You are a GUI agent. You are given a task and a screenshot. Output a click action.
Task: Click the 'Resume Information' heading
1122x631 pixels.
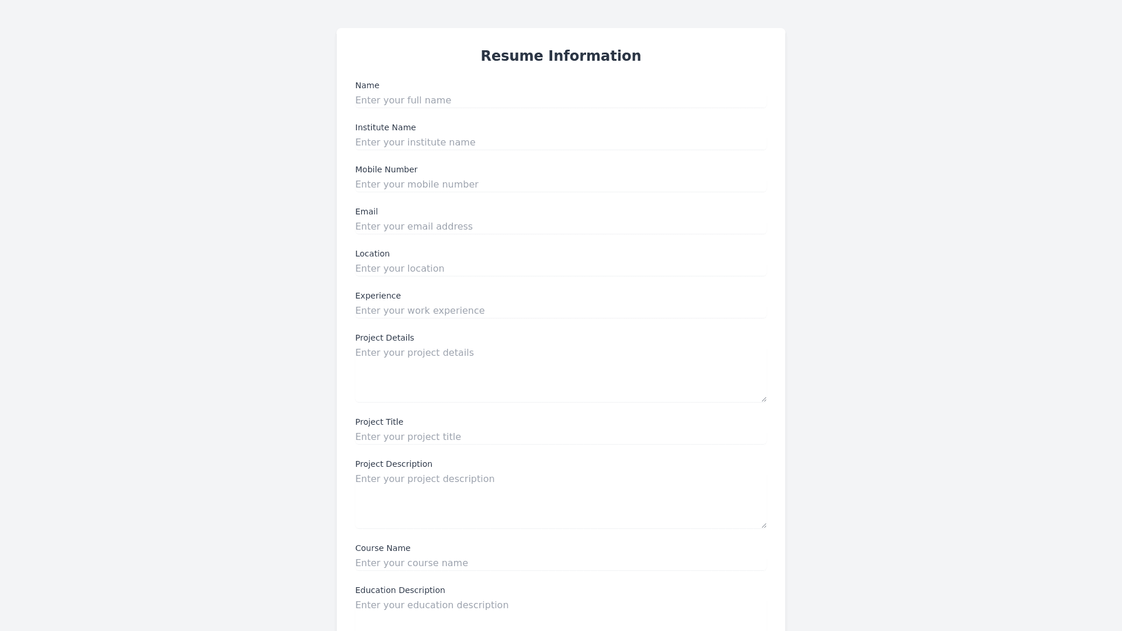point(561,56)
